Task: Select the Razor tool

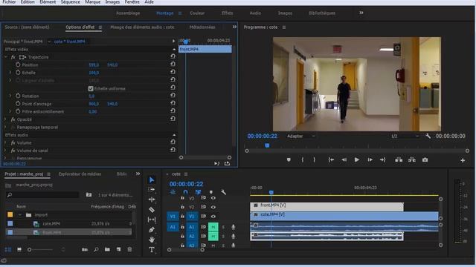Action: tap(152, 209)
